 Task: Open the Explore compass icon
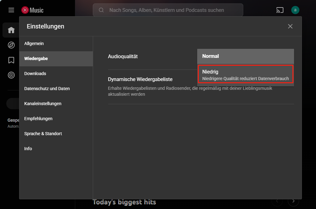11,45
